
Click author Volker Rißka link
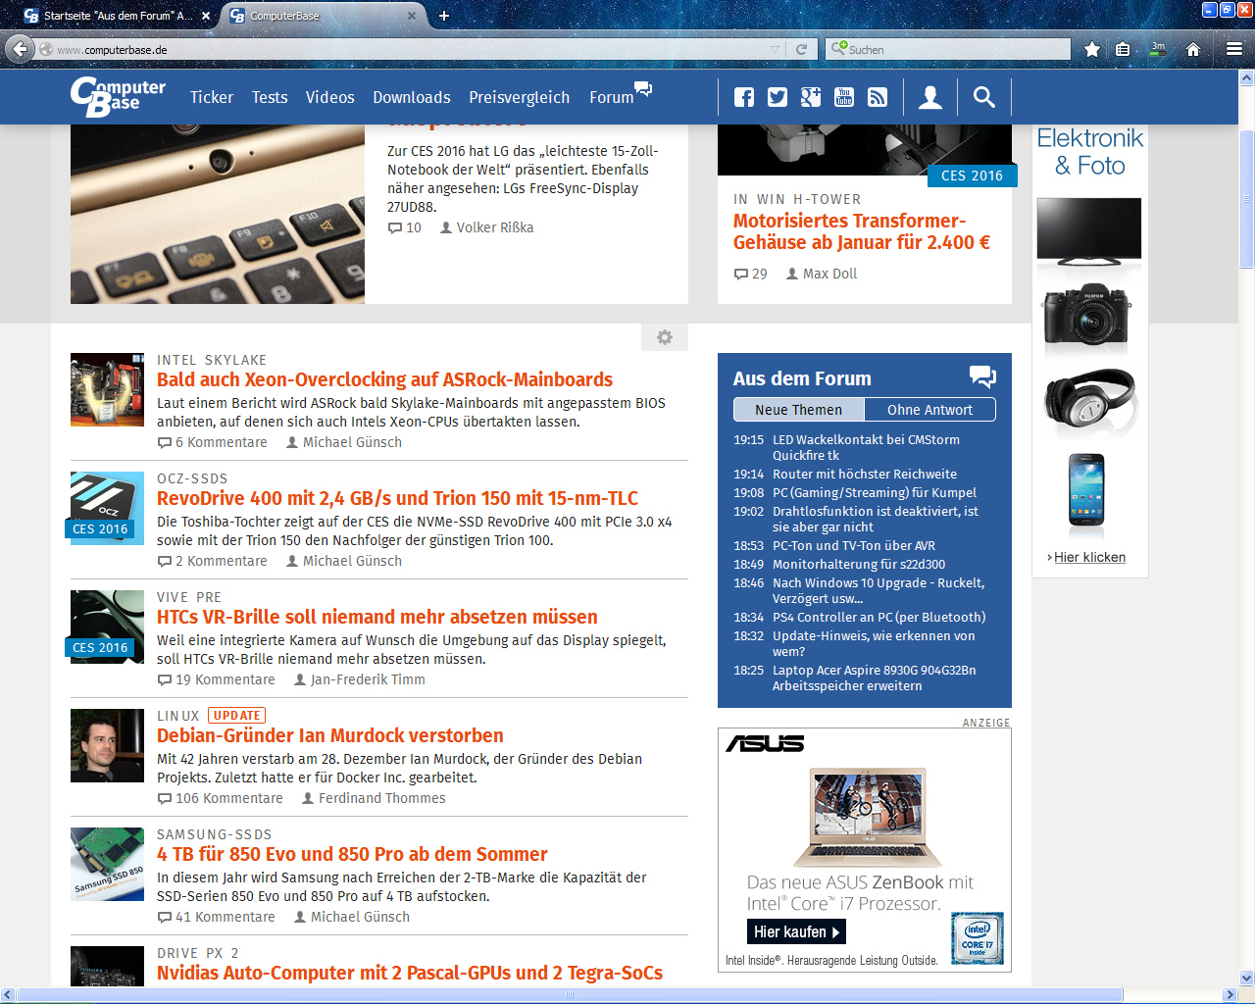point(495,227)
